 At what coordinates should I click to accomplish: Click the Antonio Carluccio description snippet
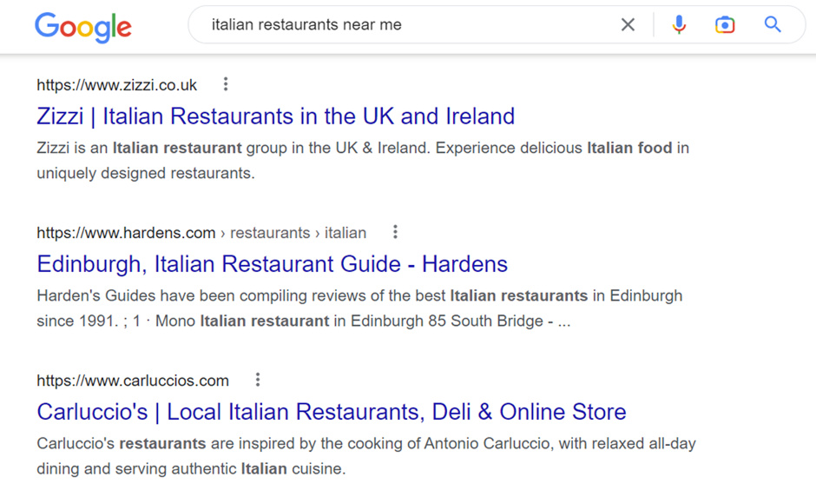[365, 456]
